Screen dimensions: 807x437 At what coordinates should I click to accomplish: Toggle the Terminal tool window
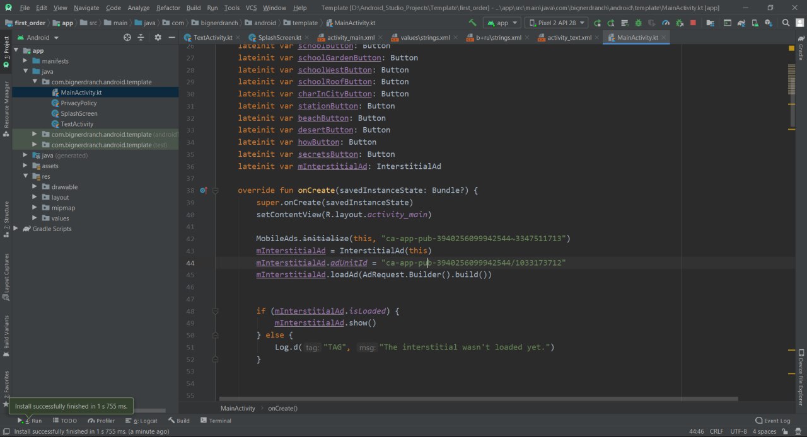click(x=215, y=421)
